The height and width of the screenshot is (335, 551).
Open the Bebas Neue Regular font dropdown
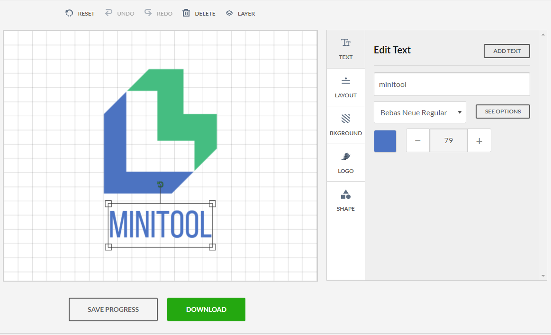pos(420,112)
